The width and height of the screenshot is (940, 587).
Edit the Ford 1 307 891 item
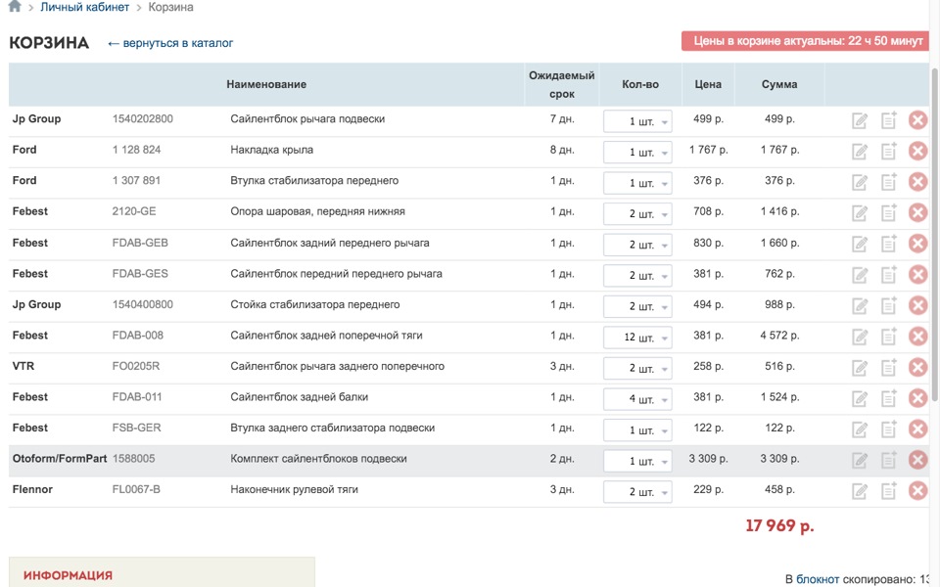(x=860, y=182)
